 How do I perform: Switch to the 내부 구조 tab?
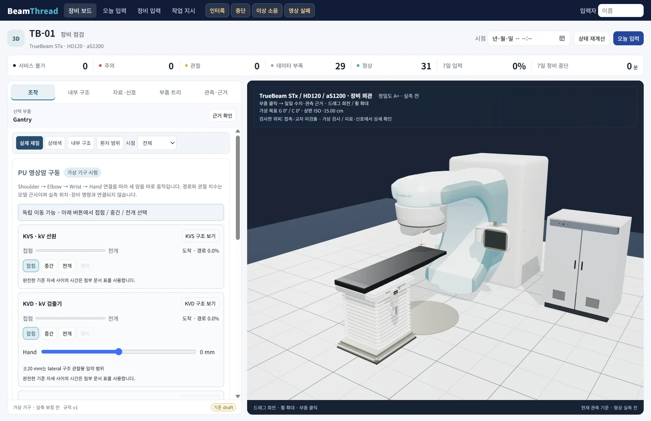click(x=78, y=92)
